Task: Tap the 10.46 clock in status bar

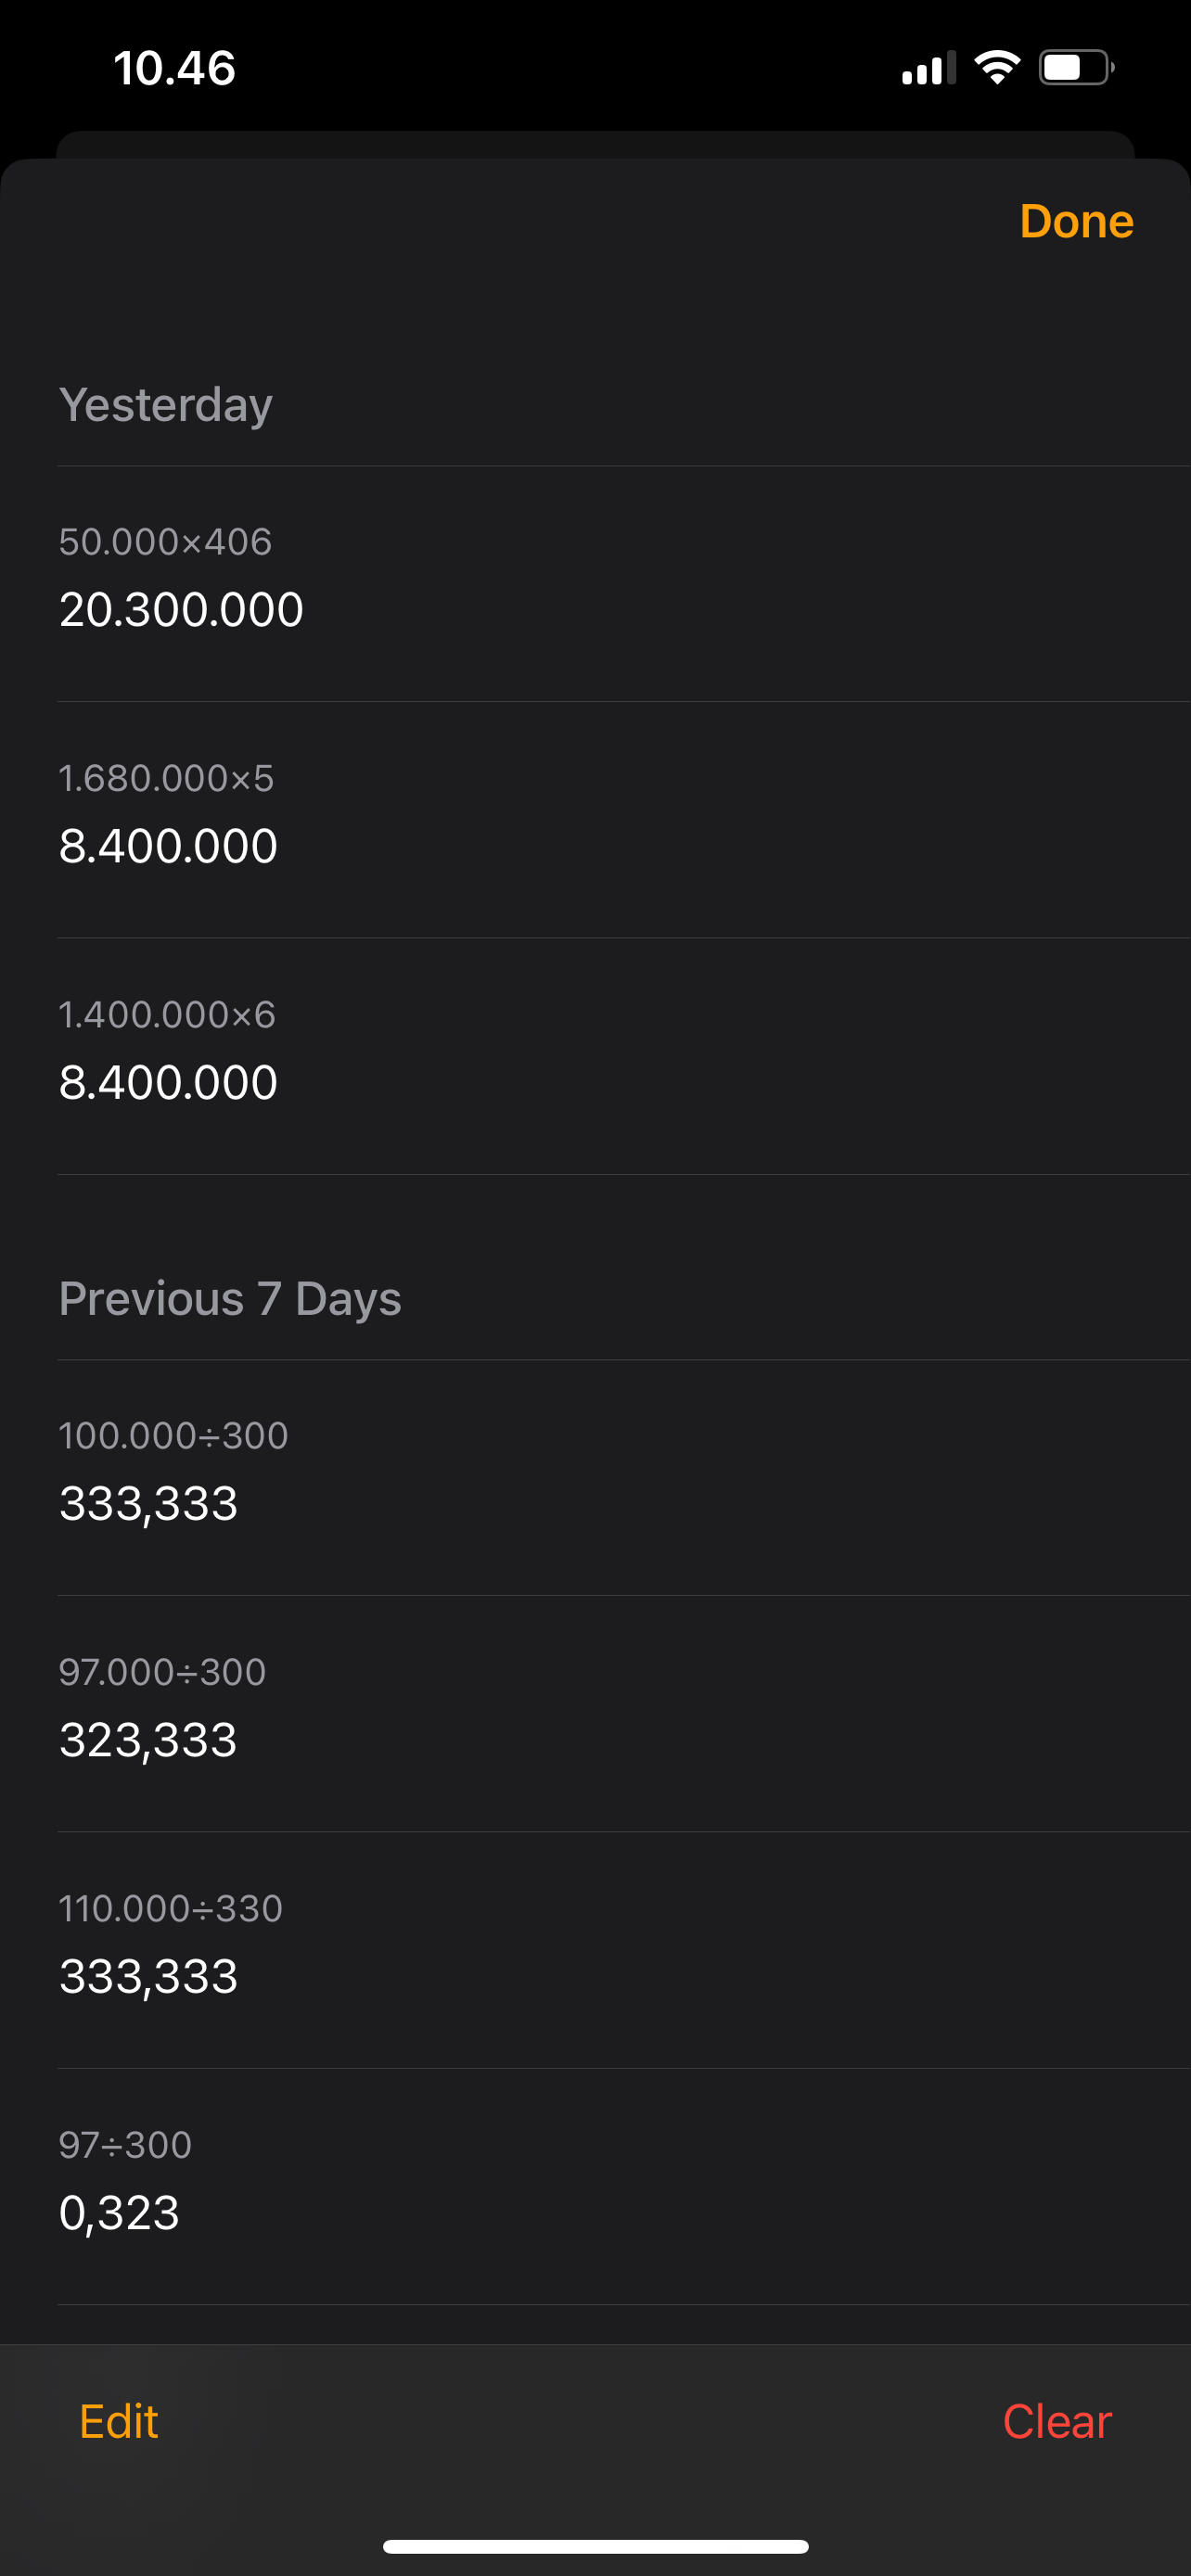Action: 174,68
